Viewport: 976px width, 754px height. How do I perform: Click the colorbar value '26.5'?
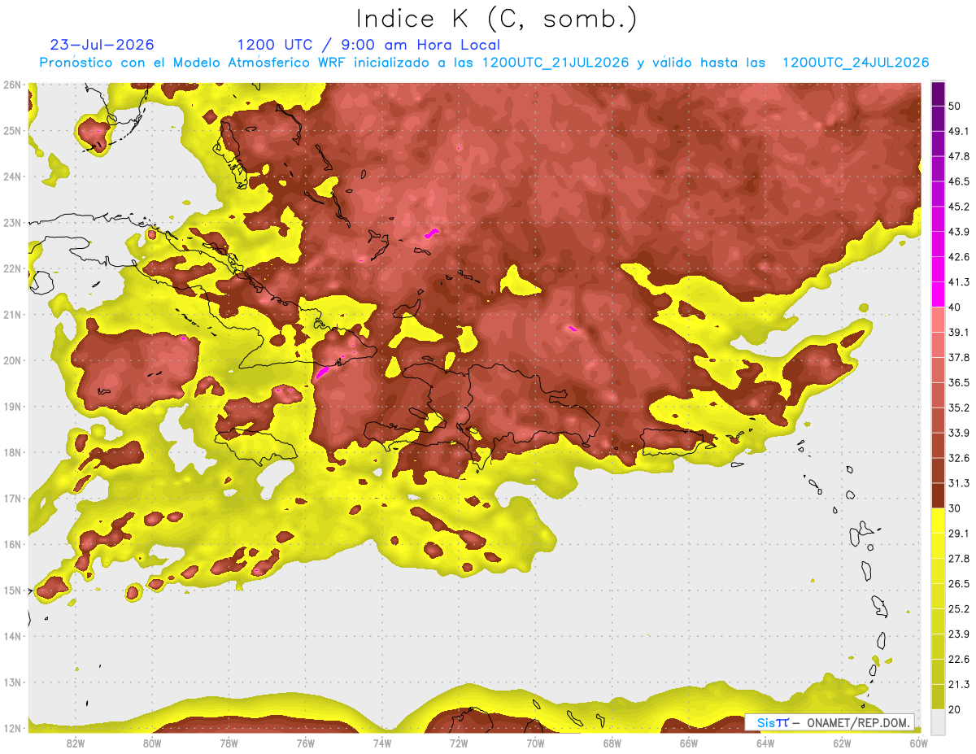tap(959, 584)
